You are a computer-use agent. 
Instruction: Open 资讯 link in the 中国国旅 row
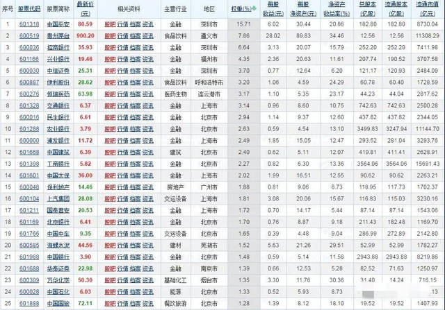click(148, 304)
